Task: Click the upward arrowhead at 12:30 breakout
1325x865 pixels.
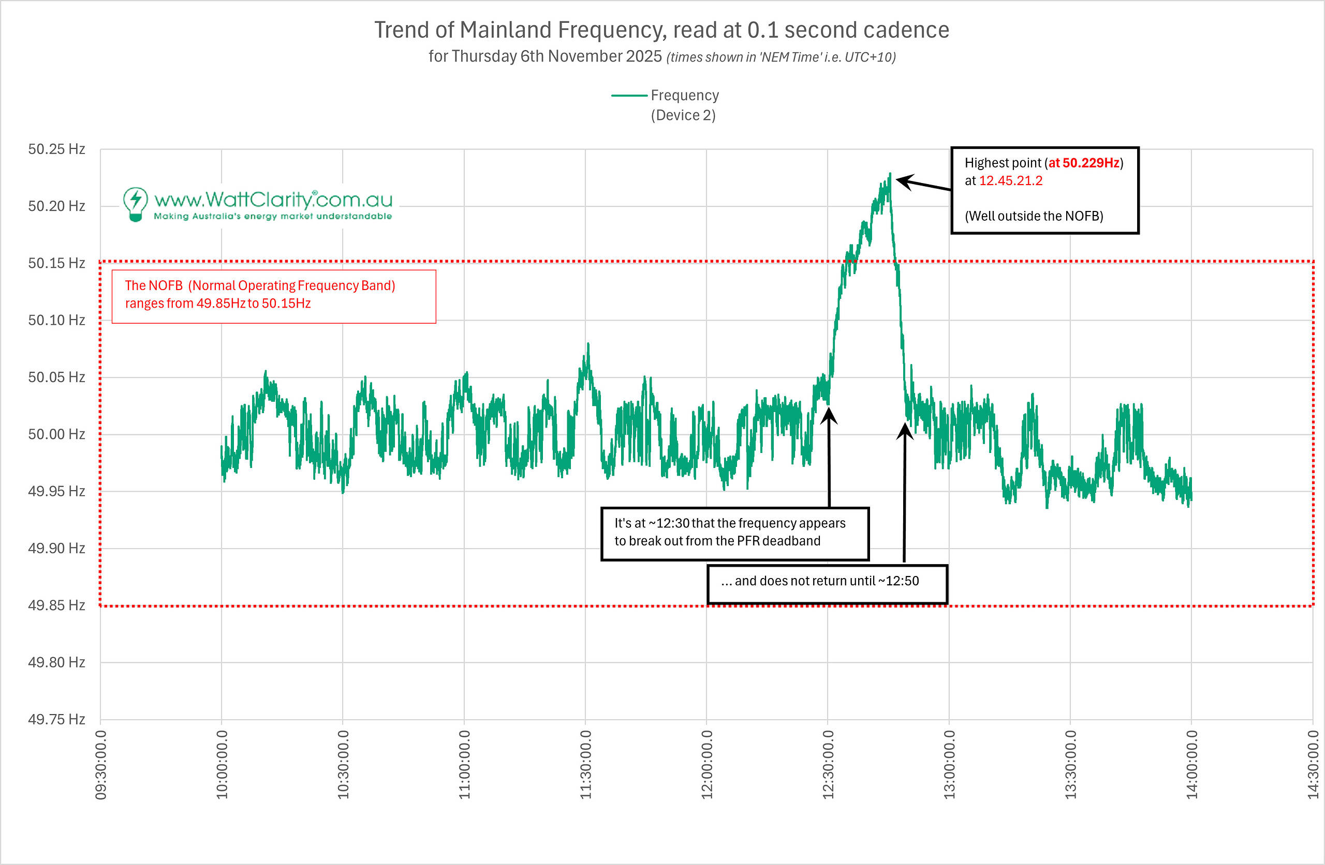Action: (x=829, y=415)
